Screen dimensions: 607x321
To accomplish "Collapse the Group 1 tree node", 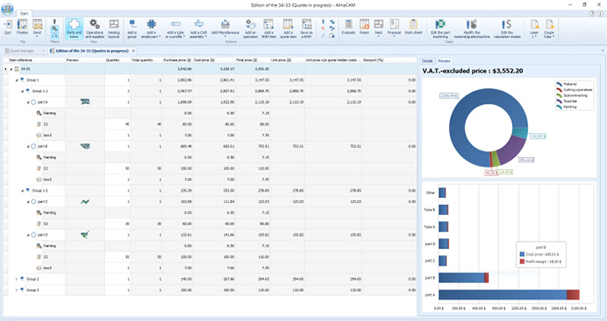I will click(17, 80).
